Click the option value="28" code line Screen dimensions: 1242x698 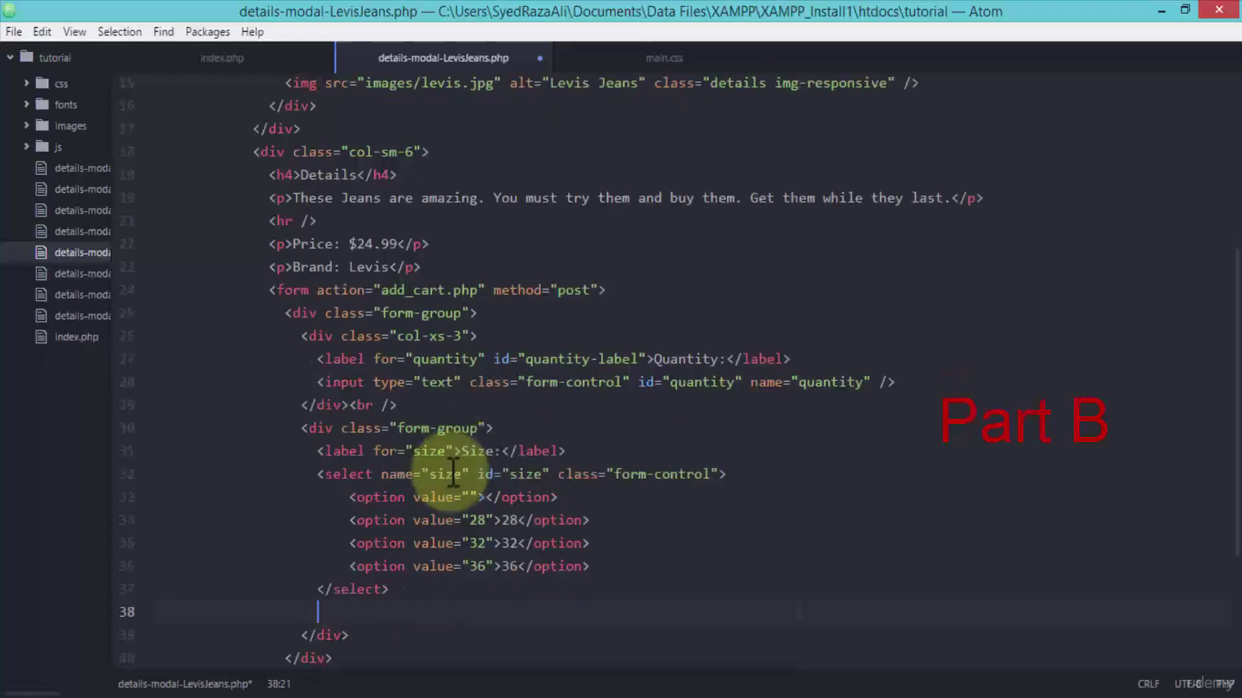(x=469, y=520)
